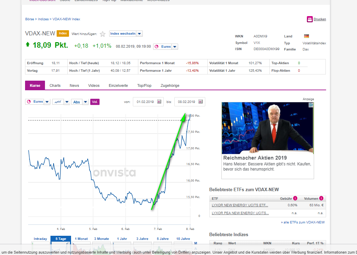Viewport: 357px width, 255px height.
Task: Switch to the Charts tab
Action: point(55,85)
